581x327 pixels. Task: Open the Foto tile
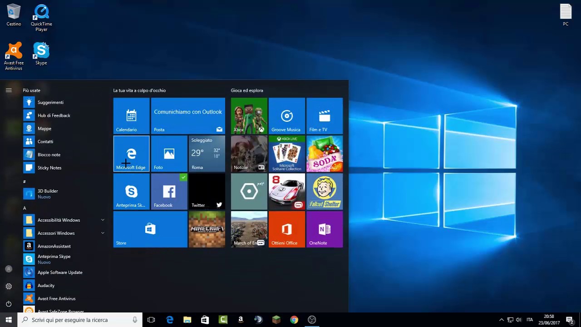169,154
